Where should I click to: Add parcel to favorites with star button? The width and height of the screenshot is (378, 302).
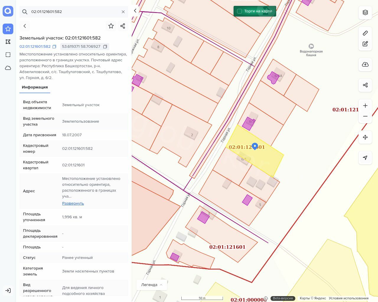coord(111,26)
